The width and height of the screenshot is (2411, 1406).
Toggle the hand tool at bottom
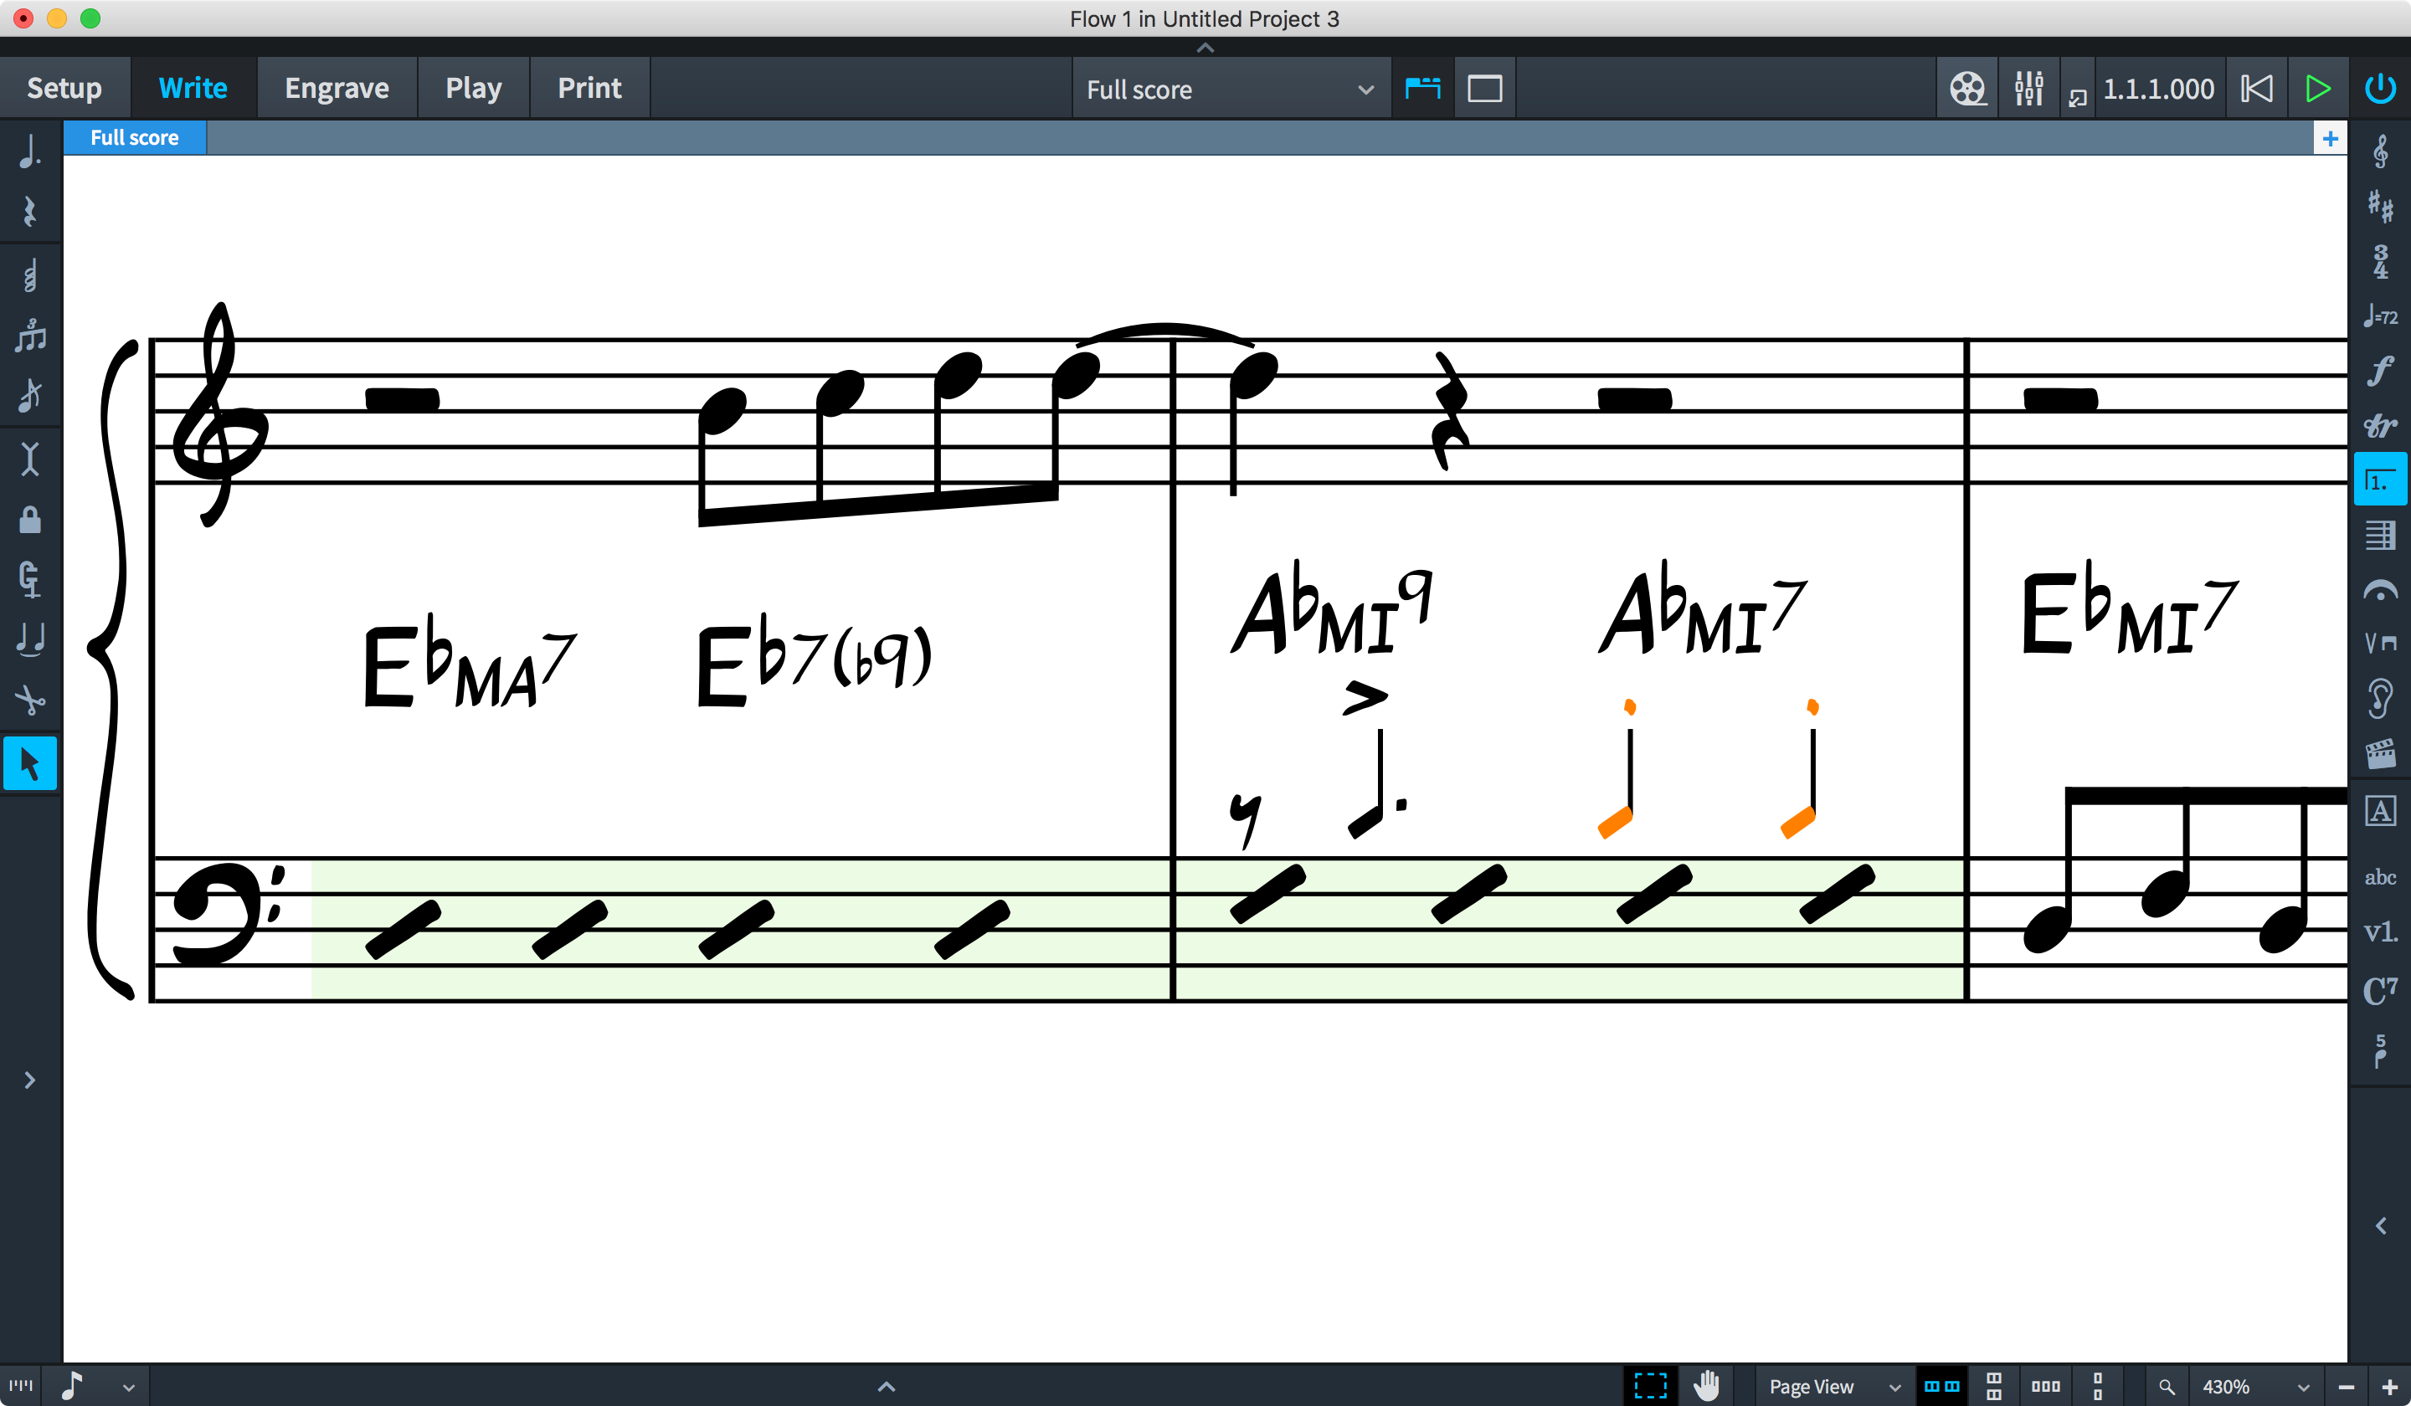[1706, 1385]
